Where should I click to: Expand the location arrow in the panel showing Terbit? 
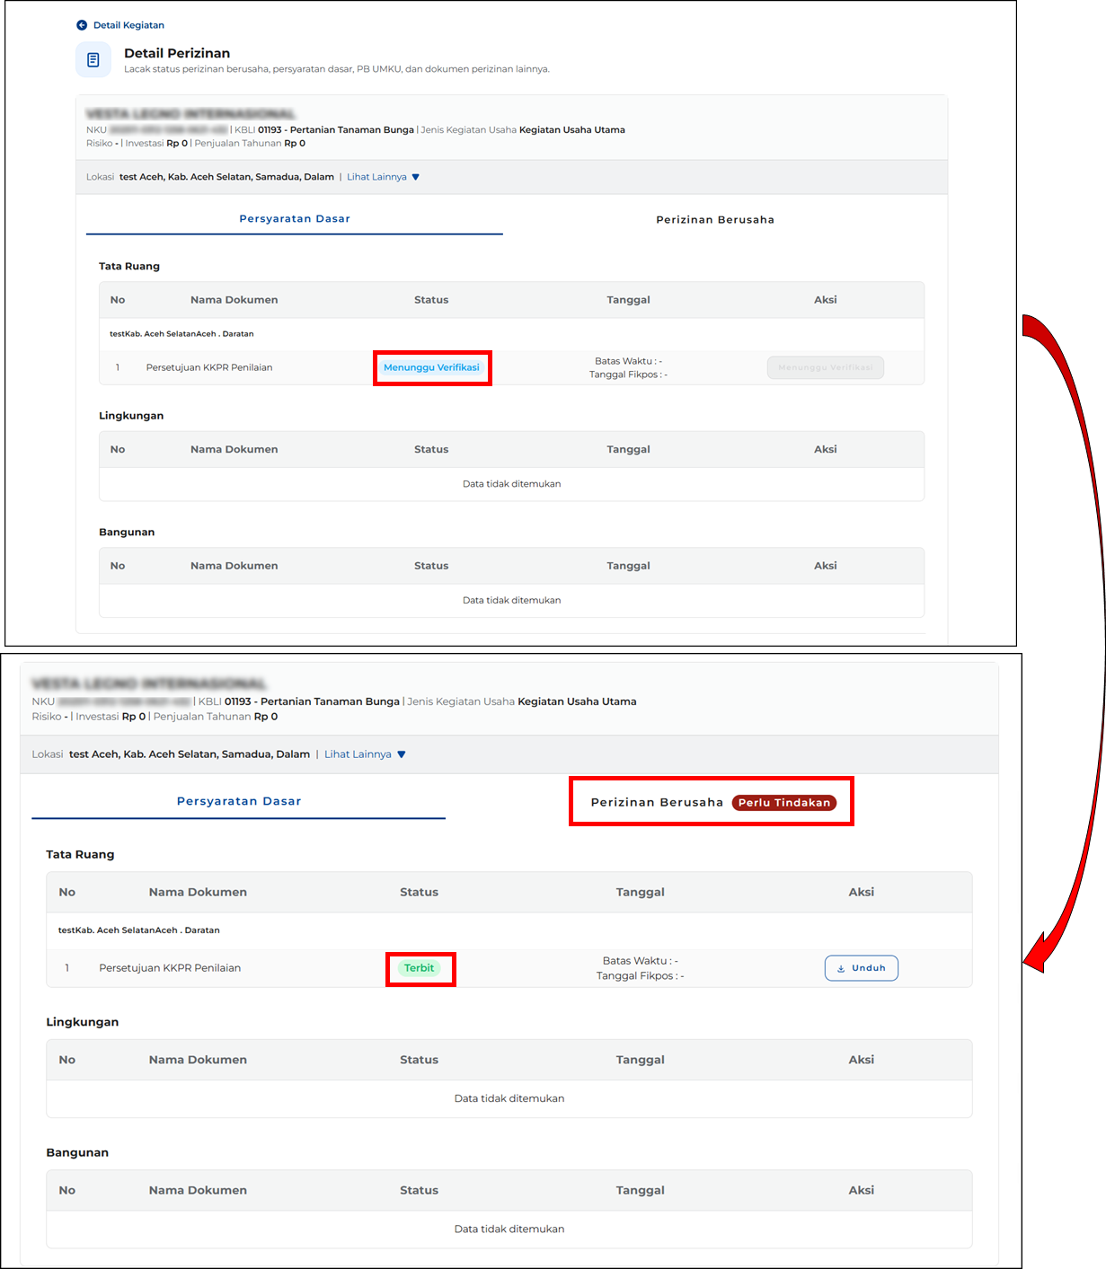402,754
